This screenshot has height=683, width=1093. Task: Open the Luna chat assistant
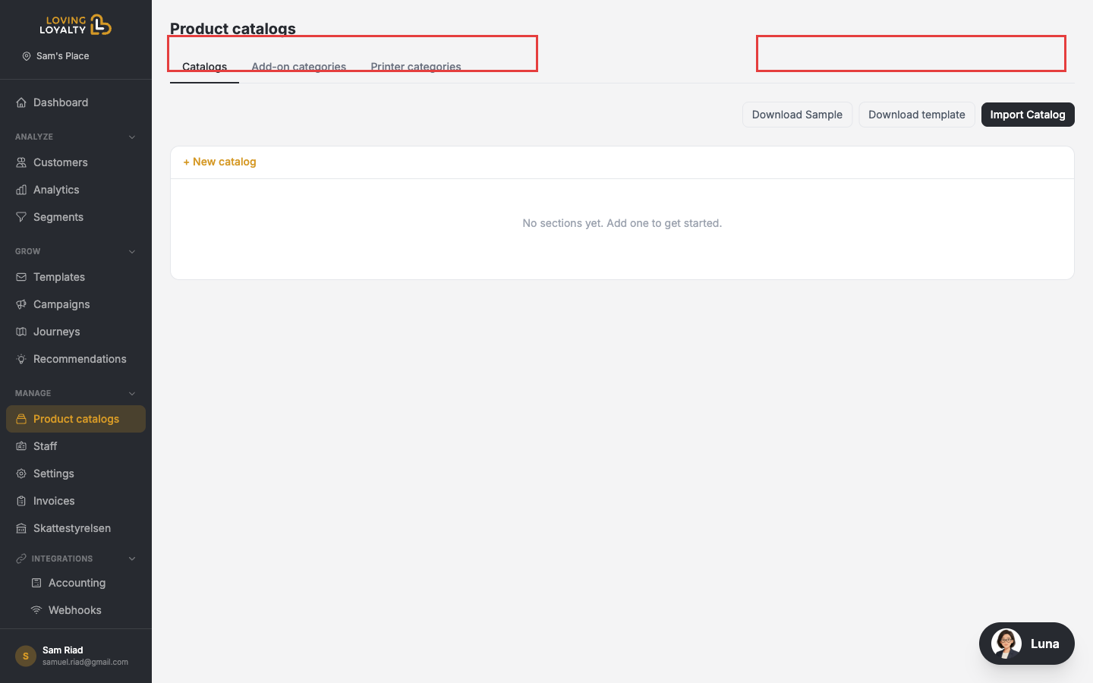[x=1027, y=644]
